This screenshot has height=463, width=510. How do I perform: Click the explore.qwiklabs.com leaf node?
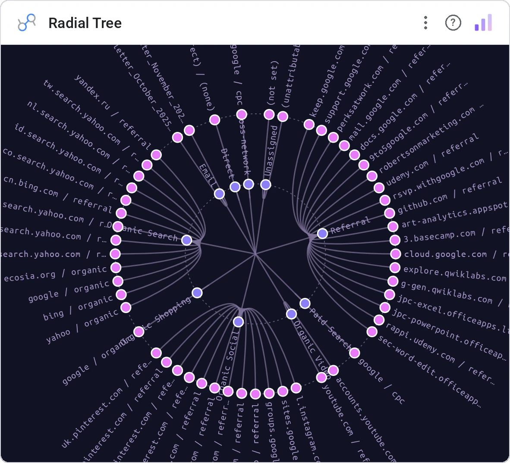(395, 268)
